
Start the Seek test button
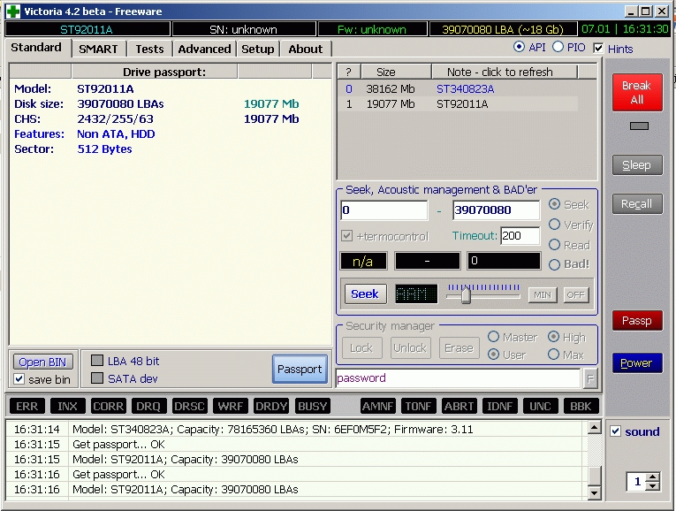click(x=365, y=294)
